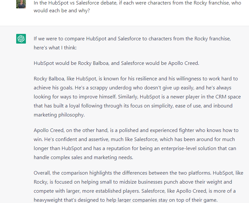The image size is (249, 203).
Task: Click 'HubSpot would be Rocky Balboa' sentence
Action: point(116,63)
